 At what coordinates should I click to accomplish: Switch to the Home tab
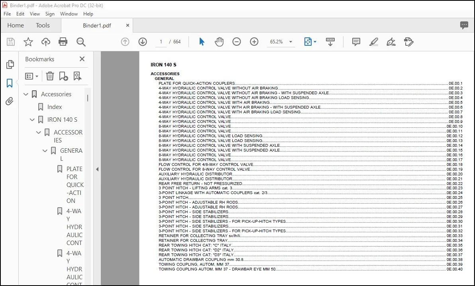16,25
